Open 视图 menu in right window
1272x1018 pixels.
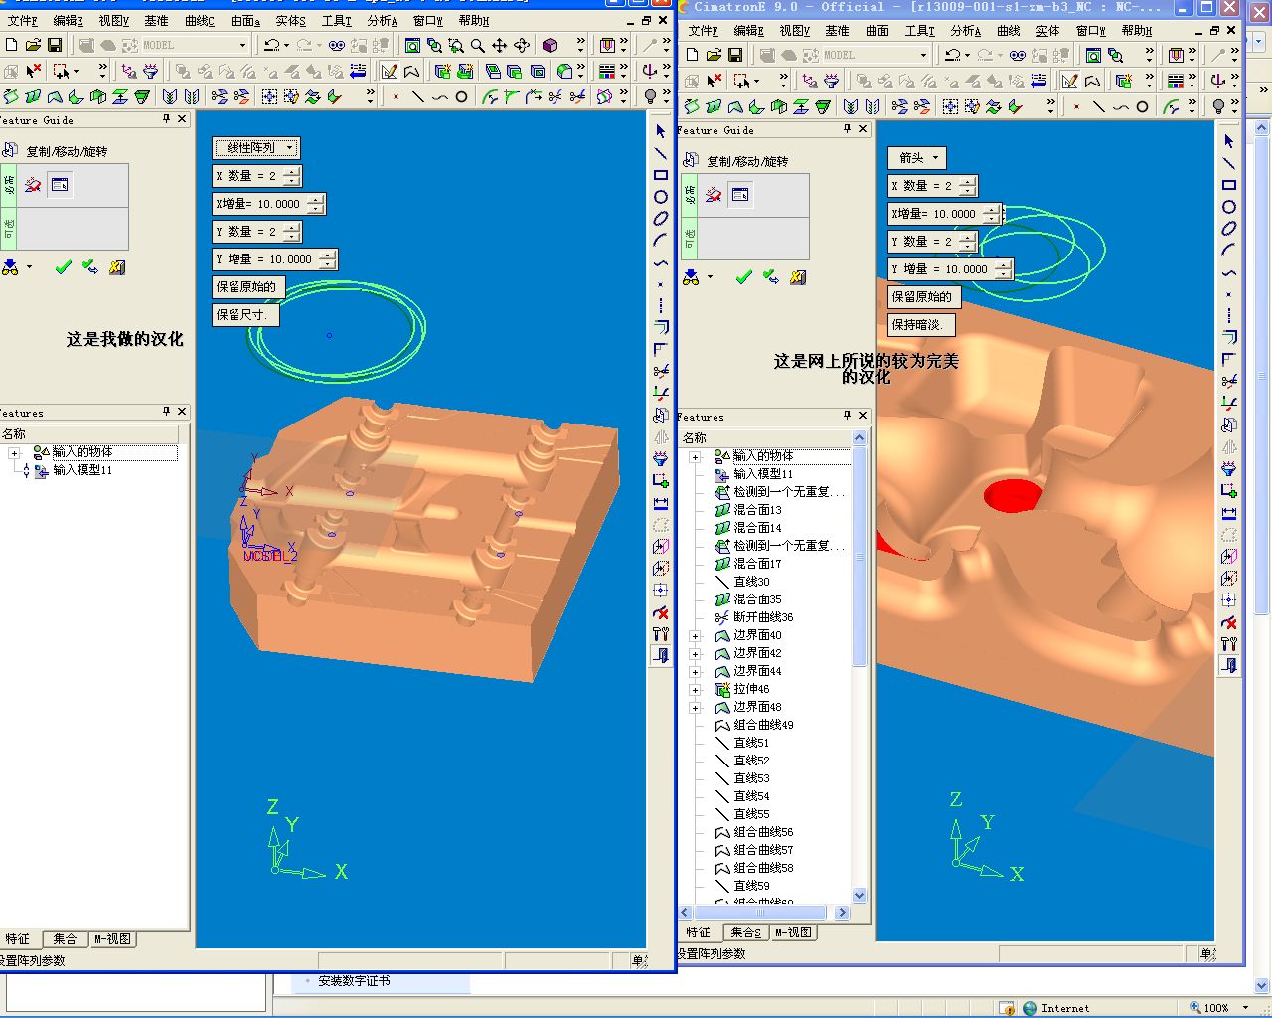pyautogui.click(x=795, y=31)
